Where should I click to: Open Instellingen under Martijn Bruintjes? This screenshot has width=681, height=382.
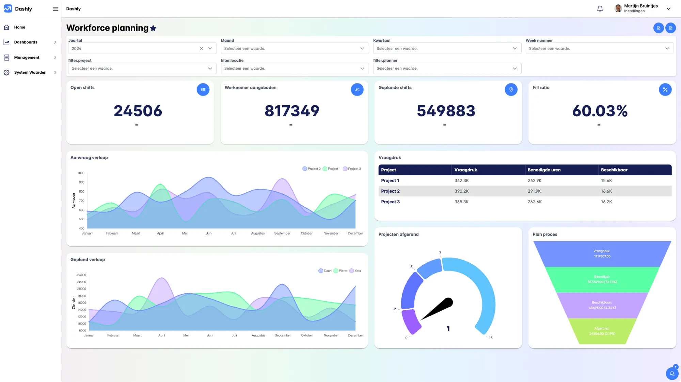coord(634,11)
